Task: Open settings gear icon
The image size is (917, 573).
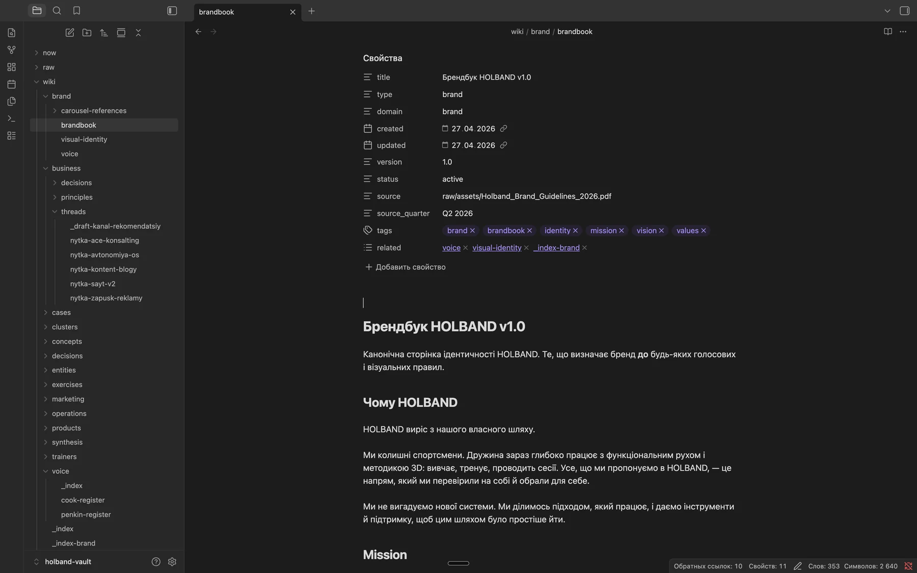Action: coord(172,562)
